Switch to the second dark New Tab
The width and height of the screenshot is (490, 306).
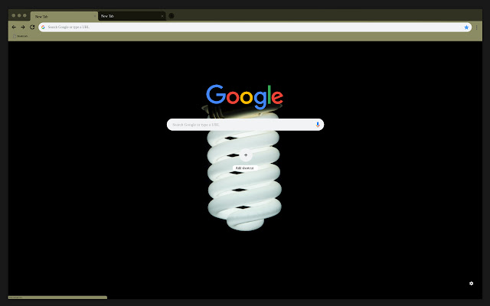pos(132,16)
